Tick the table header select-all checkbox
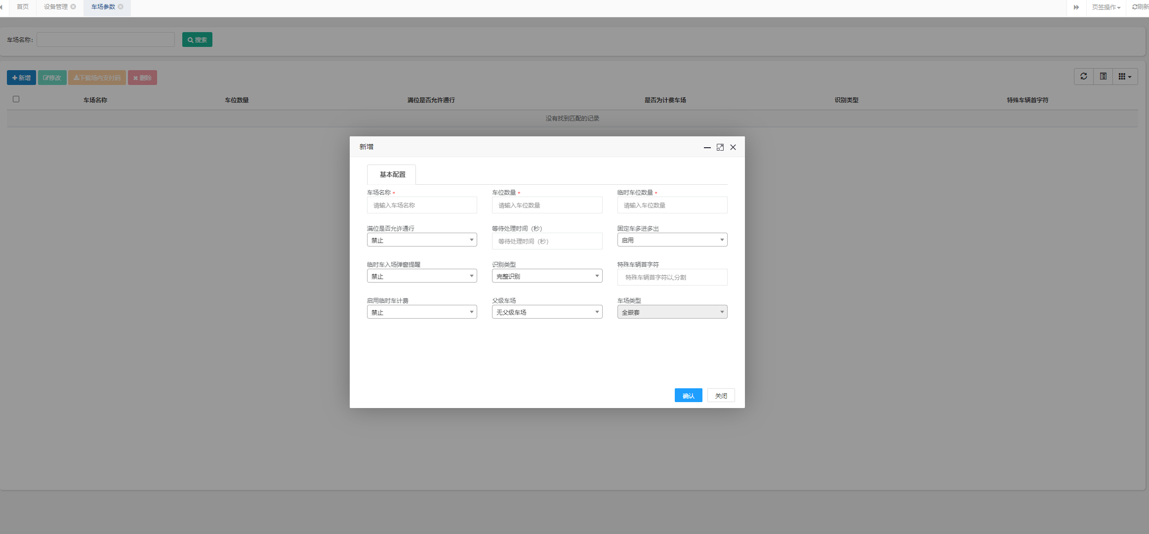 16,99
